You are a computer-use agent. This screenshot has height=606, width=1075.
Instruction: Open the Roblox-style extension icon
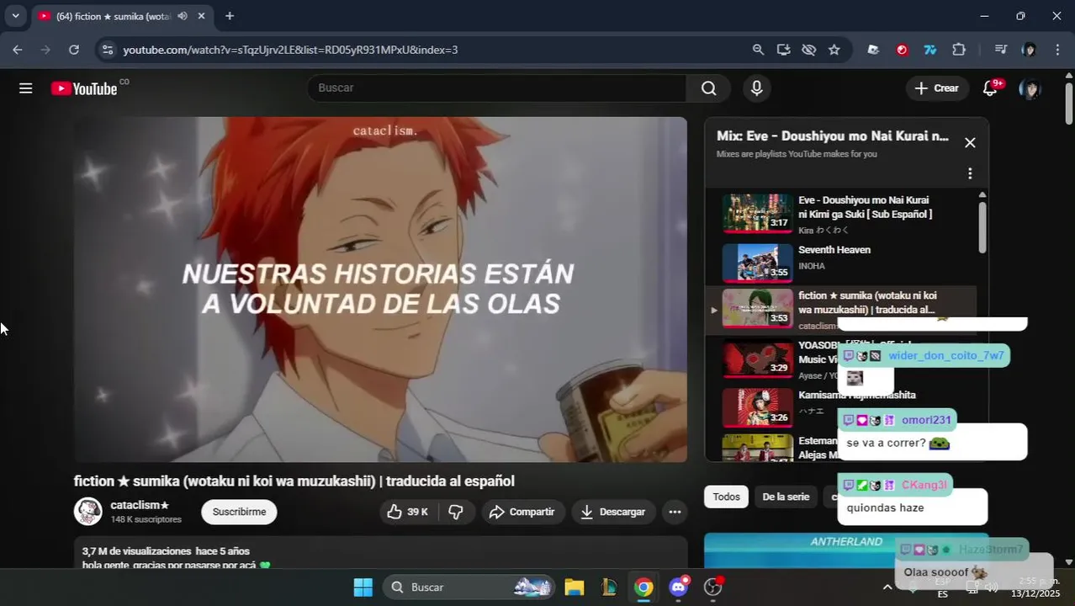873,50
